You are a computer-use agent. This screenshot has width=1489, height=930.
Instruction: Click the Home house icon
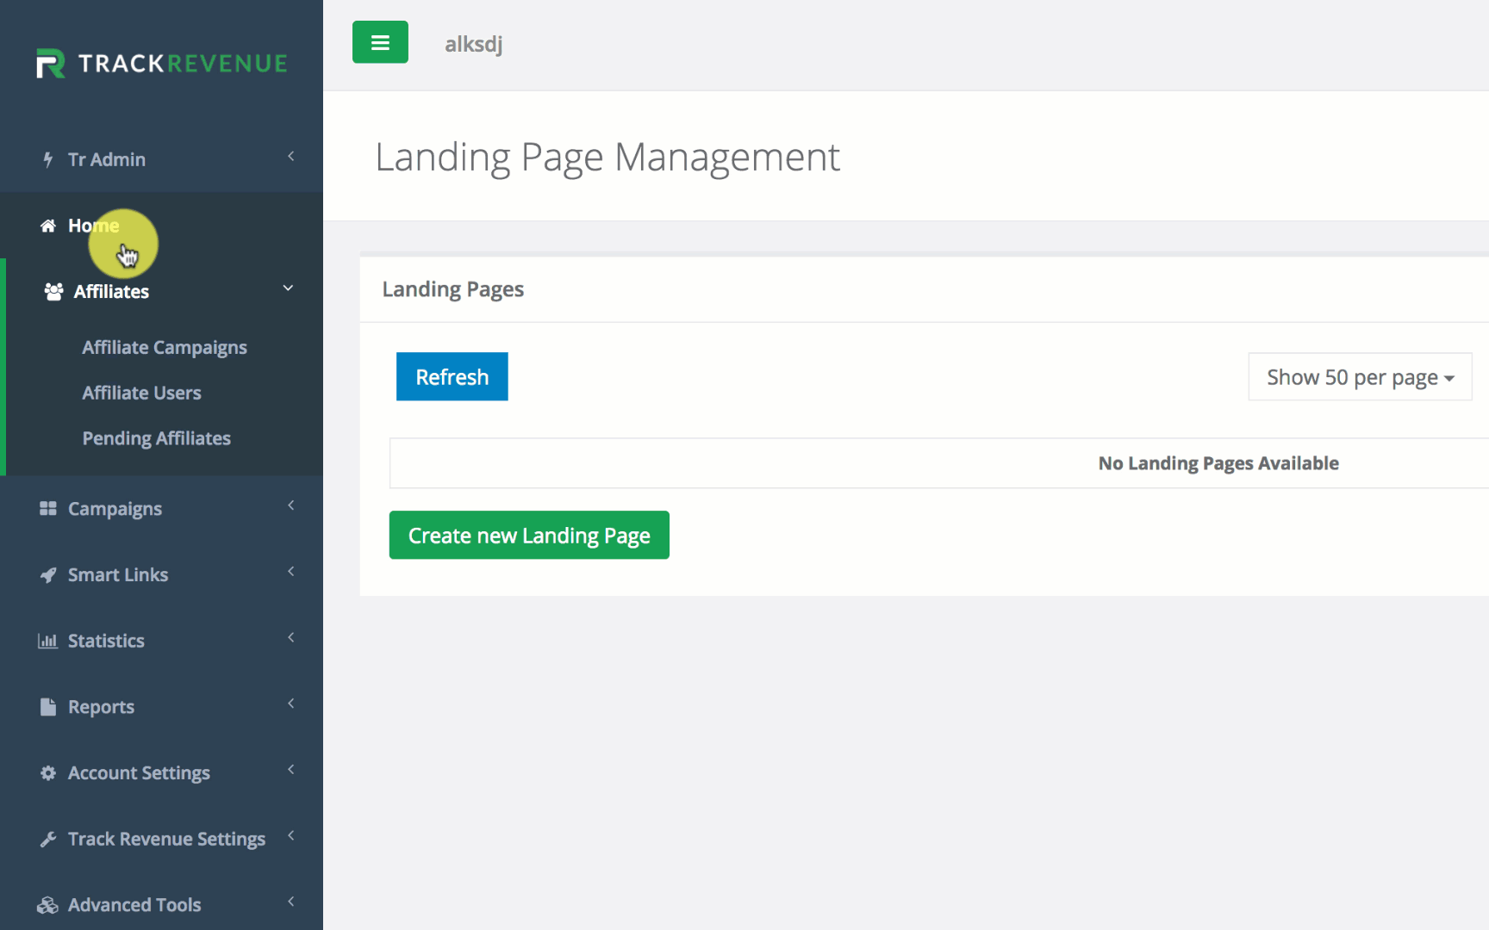[48, 226]
